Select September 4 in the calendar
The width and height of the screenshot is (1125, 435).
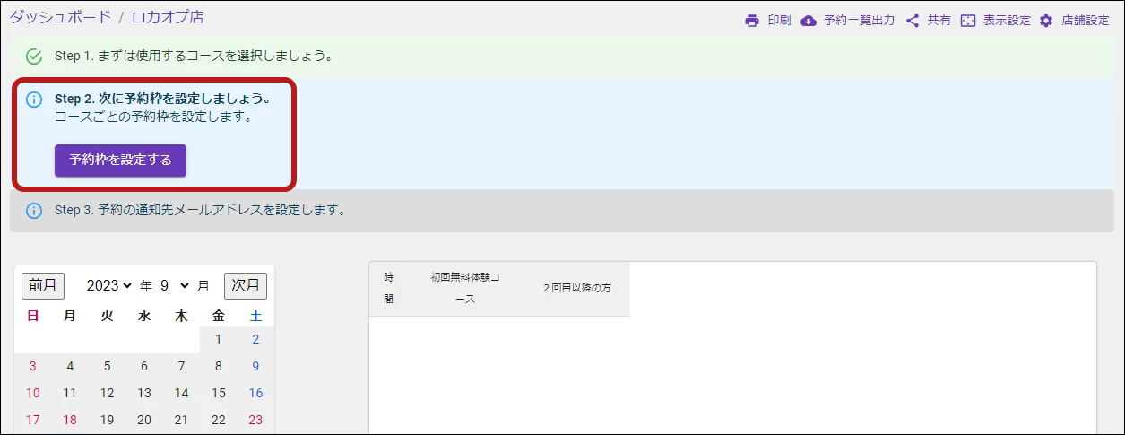pos(70,366)
